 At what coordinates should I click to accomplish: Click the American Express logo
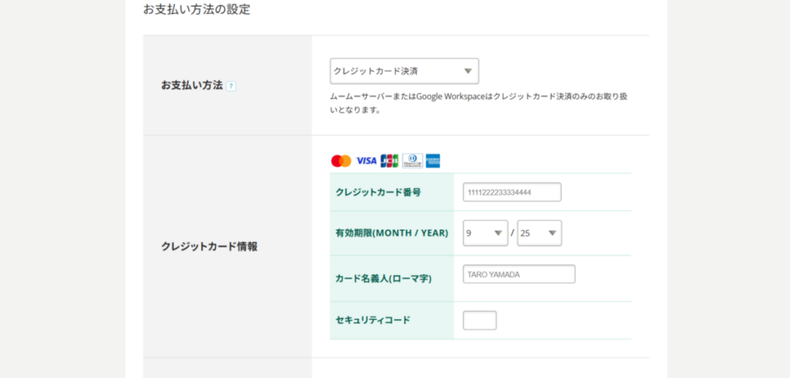click(x=433, y=160)
